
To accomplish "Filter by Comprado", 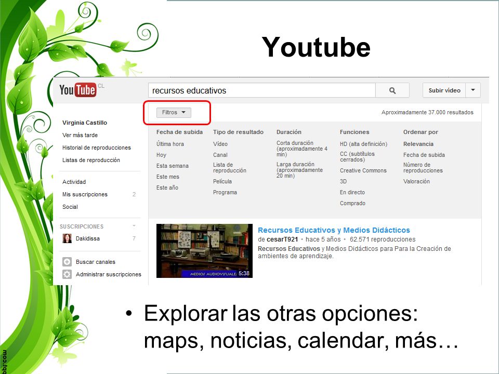I will point(352,203).
